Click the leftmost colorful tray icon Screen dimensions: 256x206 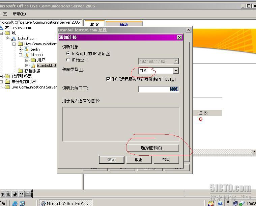point(211,203)
